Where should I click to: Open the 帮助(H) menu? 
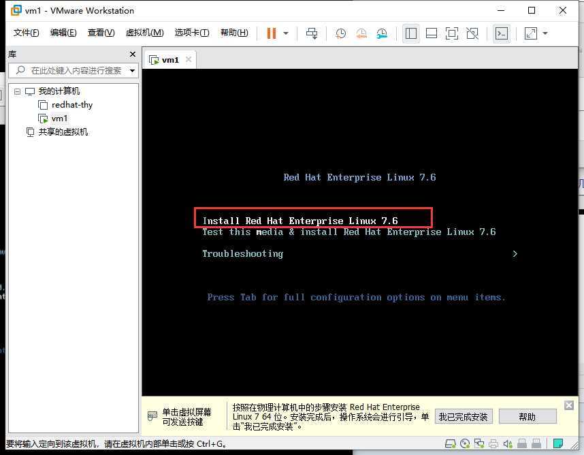(x=234, y=33)
